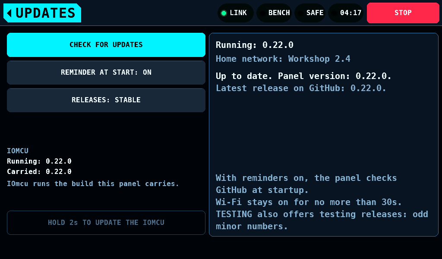Check for updates now
This screenshot has height=259, width=442.
point(106,45)
